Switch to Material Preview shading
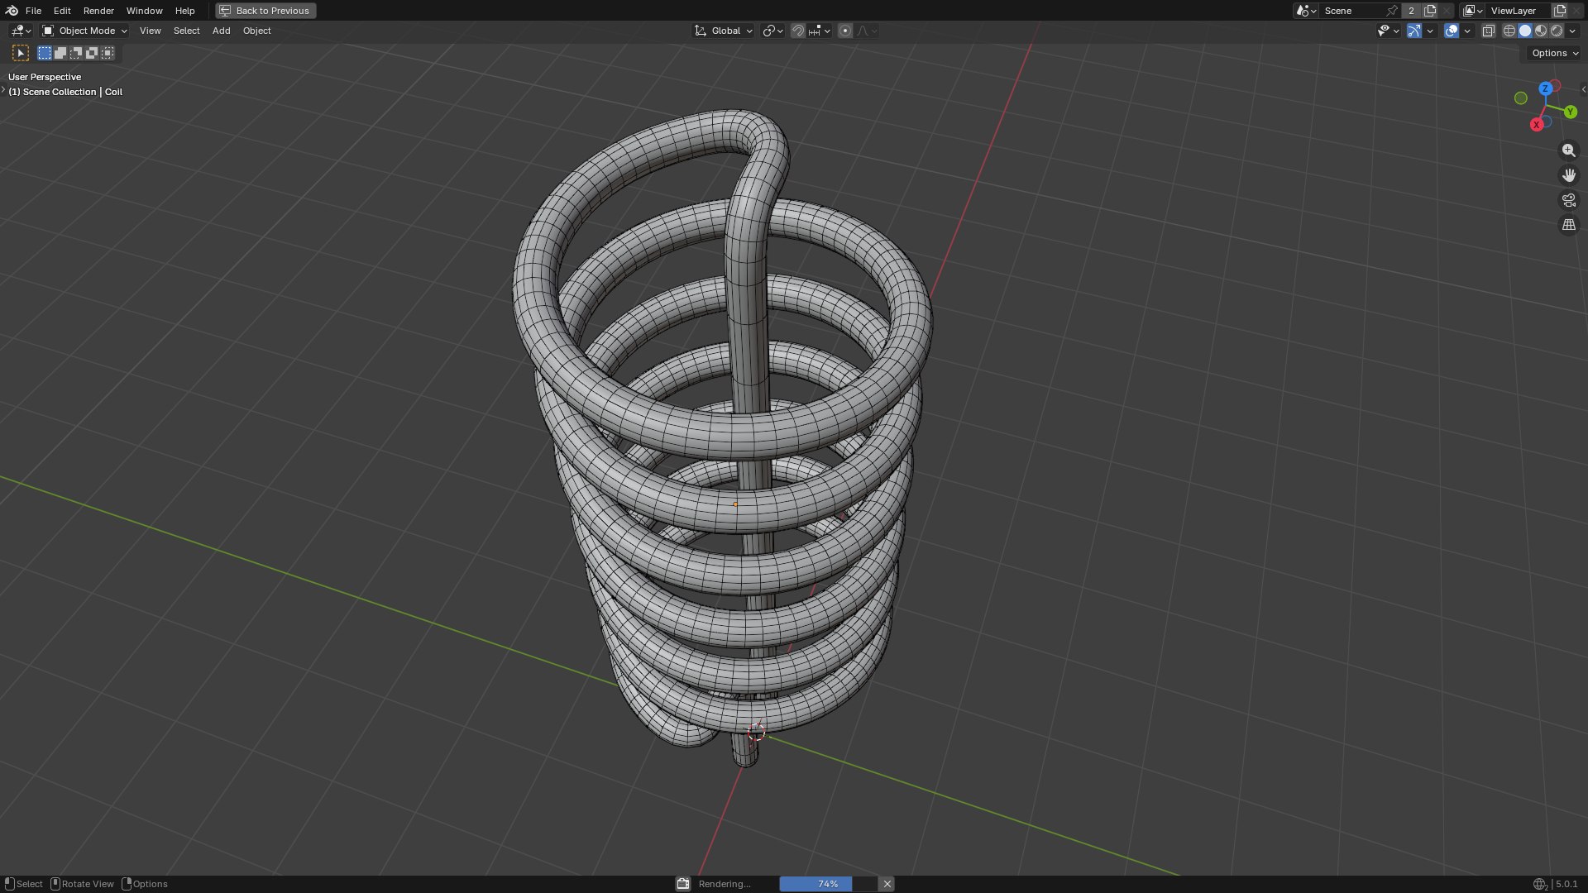Screen dimensions: 1588x893 (x=1541, y=31)
